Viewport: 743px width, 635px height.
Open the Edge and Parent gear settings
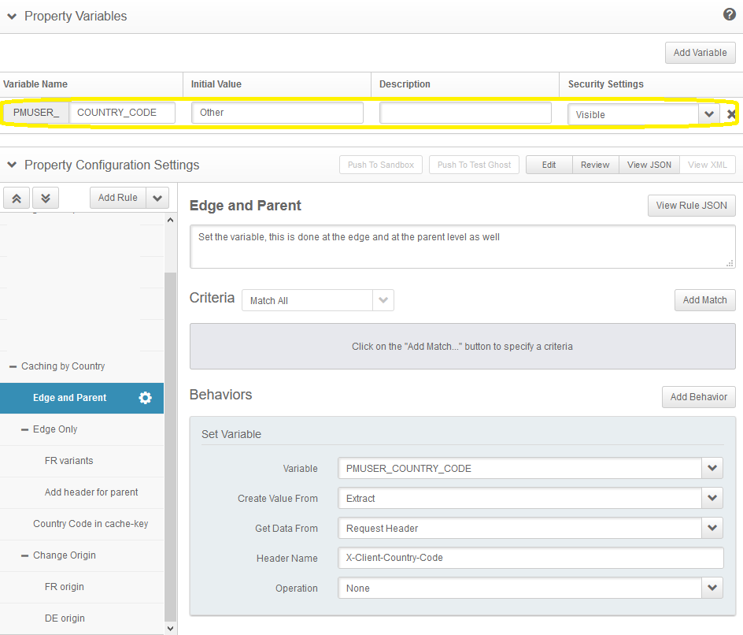click(145, 398)
